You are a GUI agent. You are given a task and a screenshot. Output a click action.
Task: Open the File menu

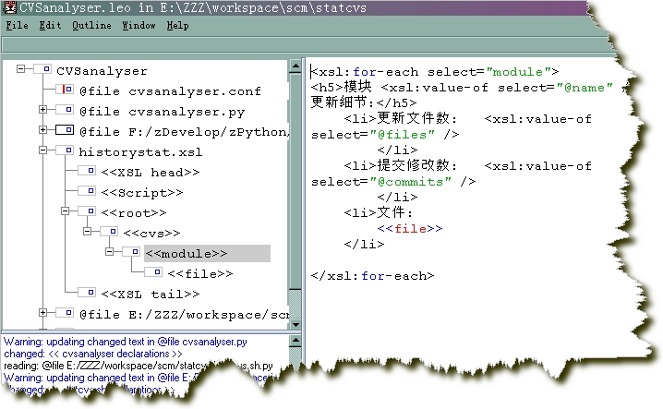coord(17,25)
